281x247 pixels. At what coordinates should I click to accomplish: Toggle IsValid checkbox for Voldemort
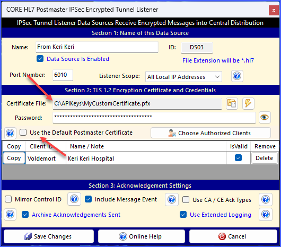[238, 158]
